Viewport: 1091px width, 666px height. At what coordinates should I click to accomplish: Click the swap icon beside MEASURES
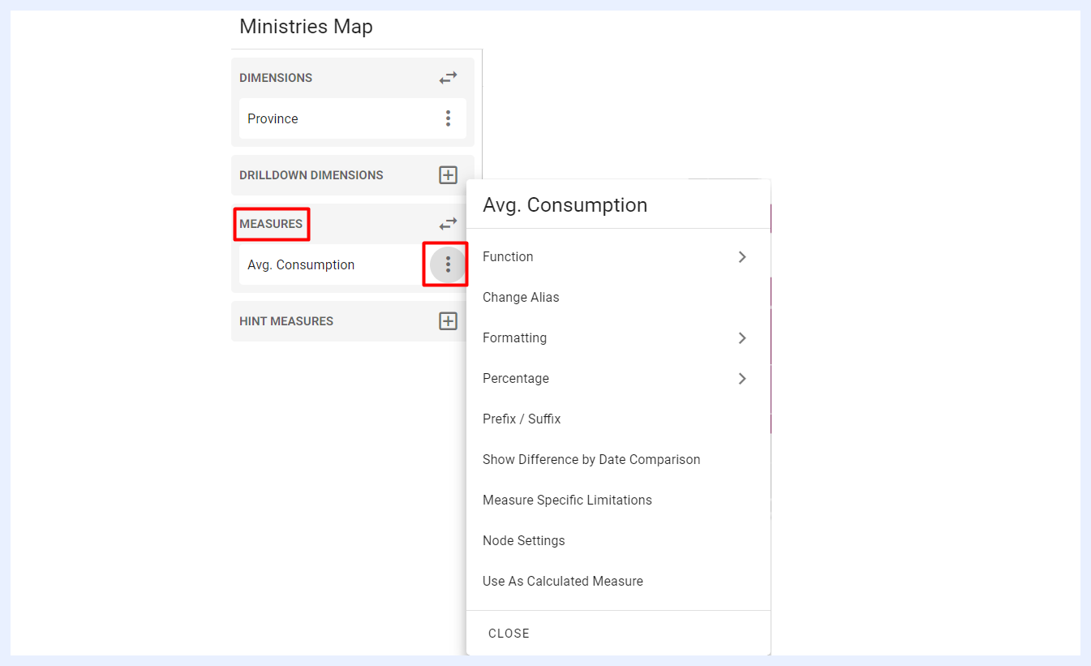coord(448,224)
